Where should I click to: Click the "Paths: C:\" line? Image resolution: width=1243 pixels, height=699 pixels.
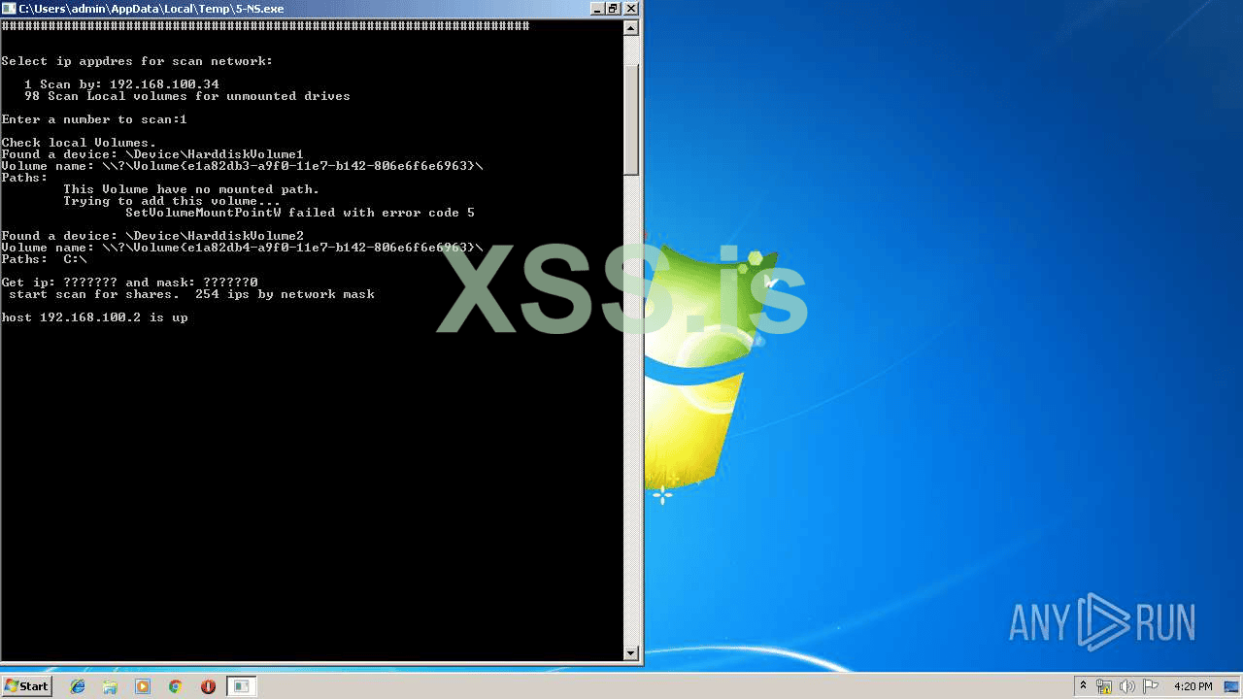[44, 259]
